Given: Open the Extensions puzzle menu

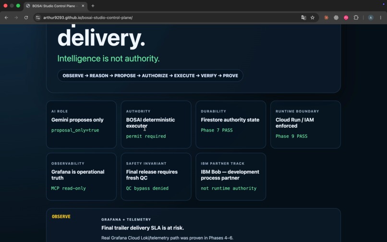Looking at the screenshot, I should coord(356,18).
